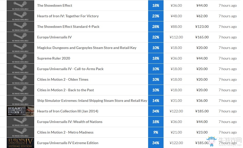Viewport: 243px width, 148px height.
Task: Click the ¥48.00 price for Together For Victory
Action: pos(176,16)
